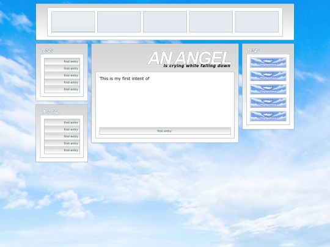Click the second empty box in the top bar
This screenshot has height=247, width=330.
coord(119,21)
